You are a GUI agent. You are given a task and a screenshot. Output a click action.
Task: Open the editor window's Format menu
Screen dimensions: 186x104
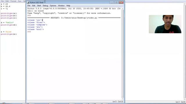pyautogui.click(x=13, y=1)
